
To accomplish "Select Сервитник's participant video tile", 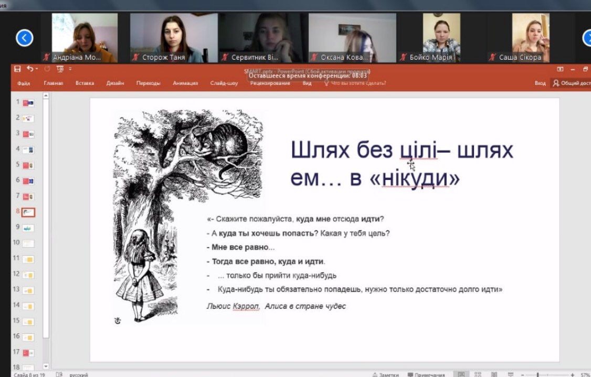I will click(263, 38).
